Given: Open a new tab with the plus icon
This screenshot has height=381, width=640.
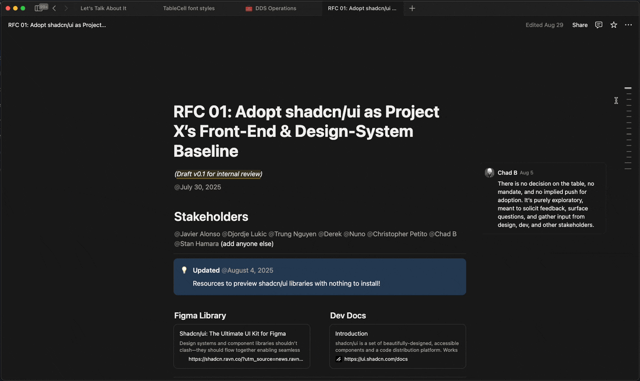Looking at the screenshot, I should [x=412, y=8].
